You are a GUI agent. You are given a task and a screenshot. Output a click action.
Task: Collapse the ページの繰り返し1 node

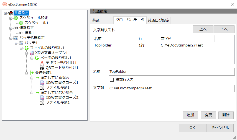pyautogui.click(x=32, y=58)
